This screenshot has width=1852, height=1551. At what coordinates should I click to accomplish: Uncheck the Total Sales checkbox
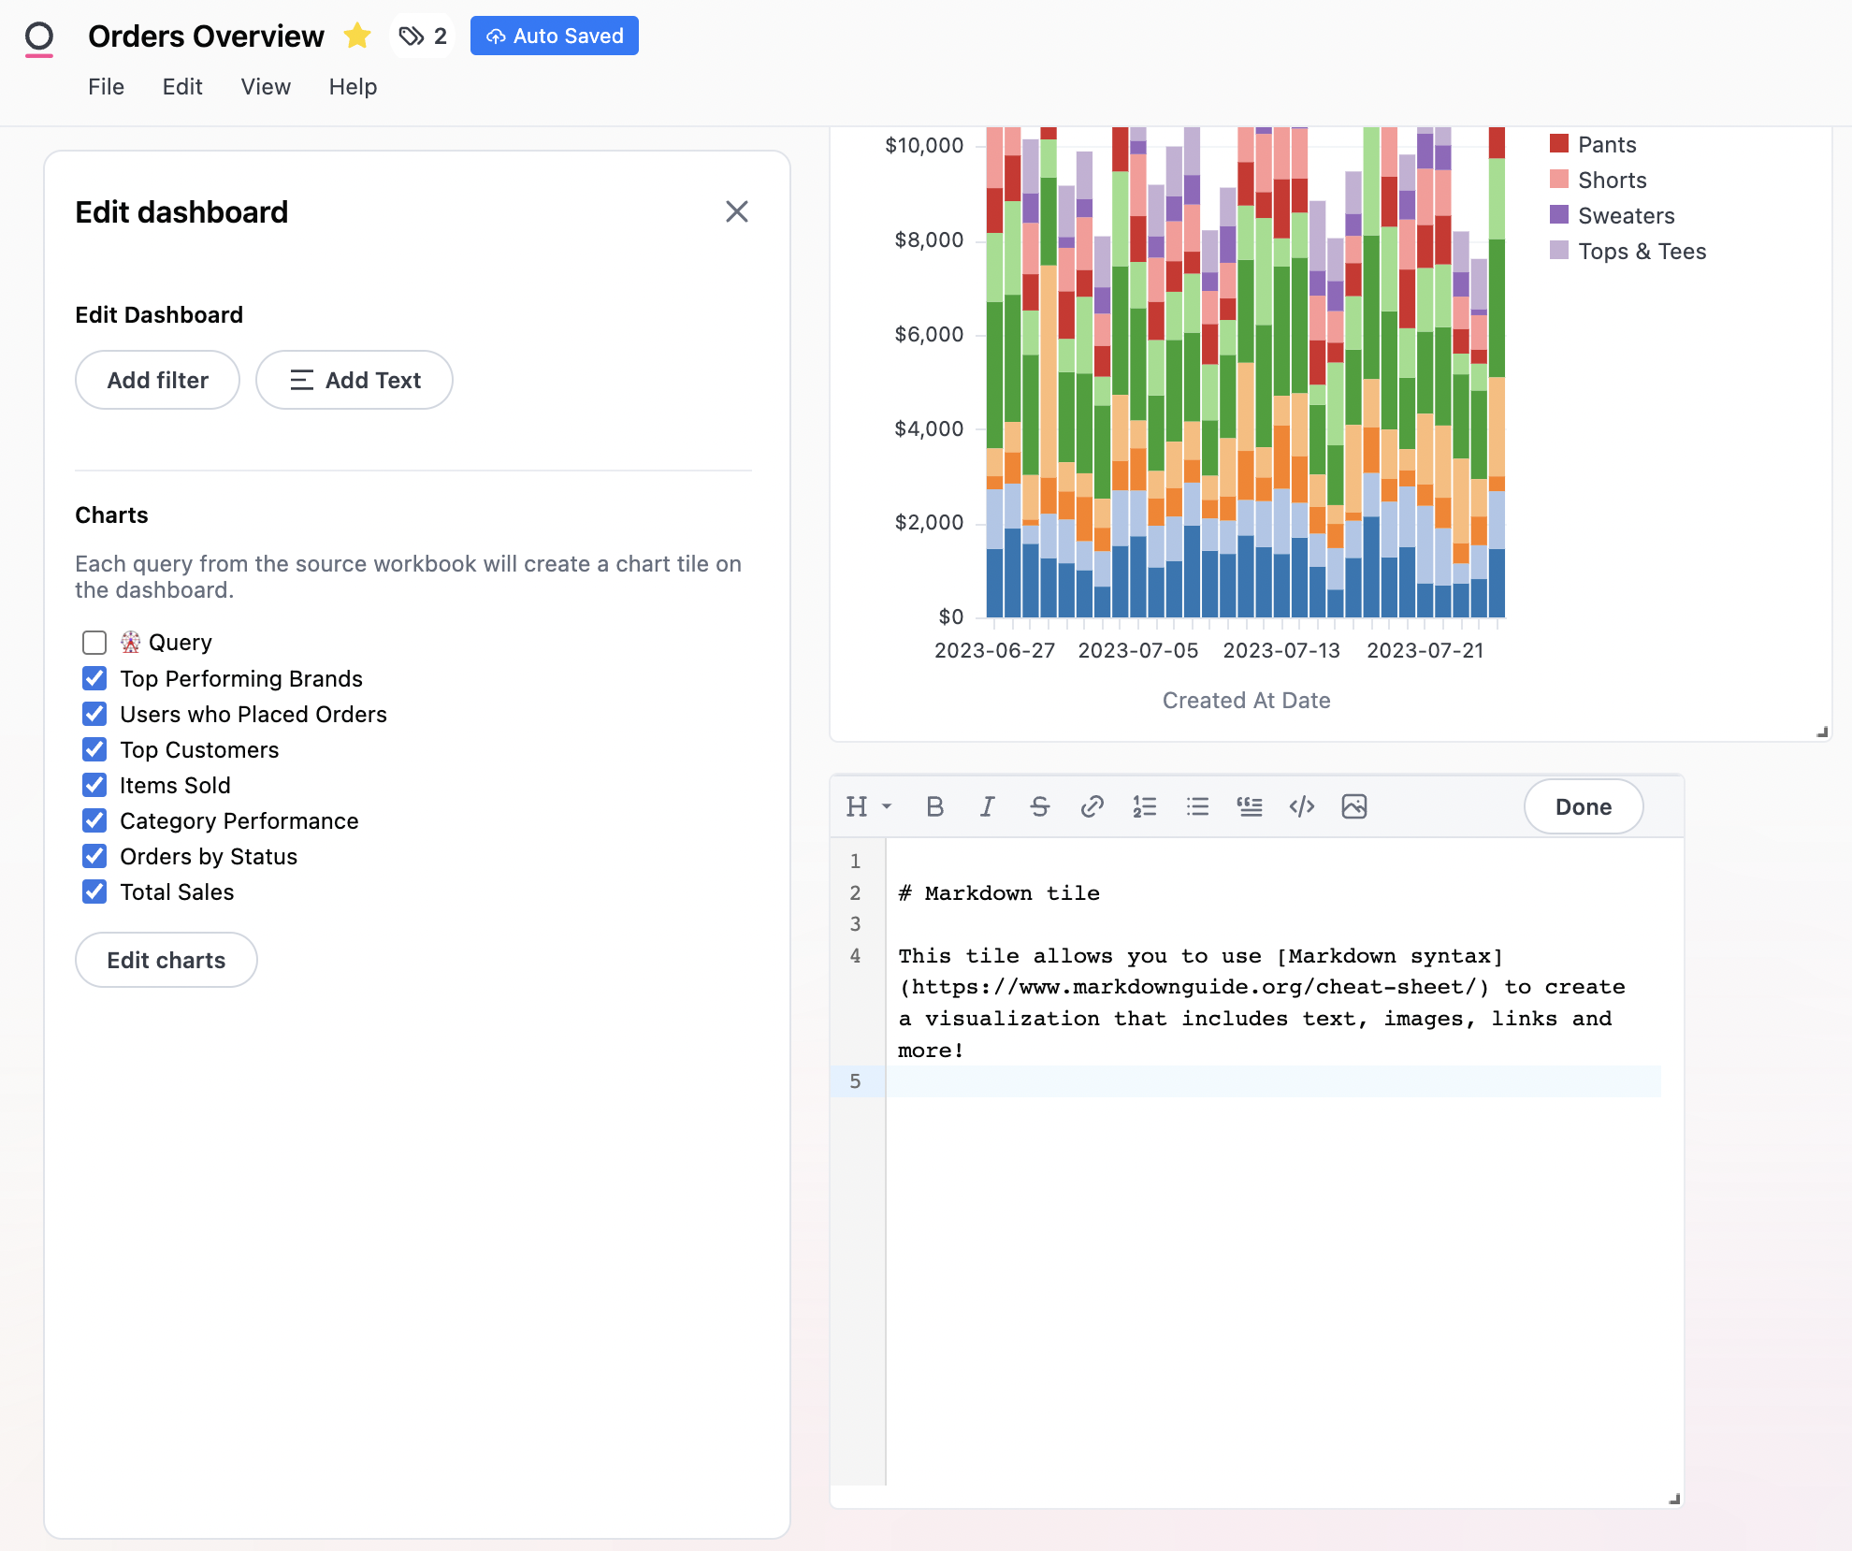click(x=94, y=891)
